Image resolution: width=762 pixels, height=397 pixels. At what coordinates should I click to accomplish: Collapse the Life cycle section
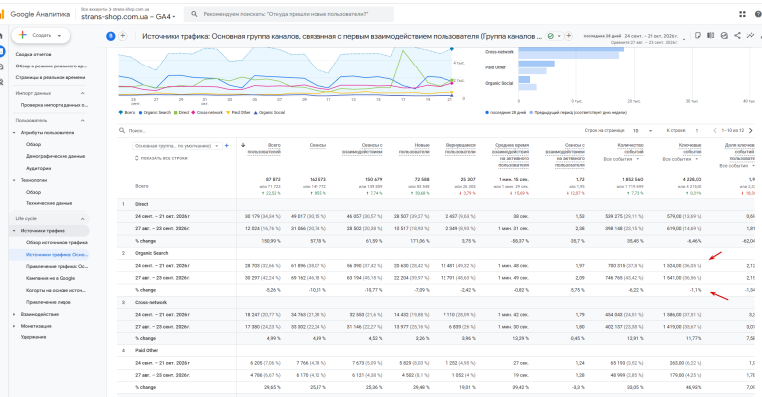click(82, 219)
